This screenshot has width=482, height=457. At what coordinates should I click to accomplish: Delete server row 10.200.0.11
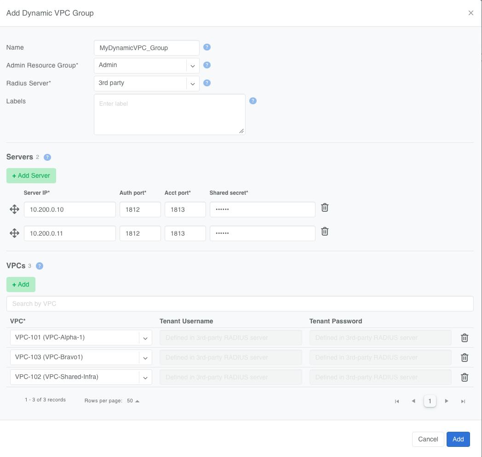[325, 231]
